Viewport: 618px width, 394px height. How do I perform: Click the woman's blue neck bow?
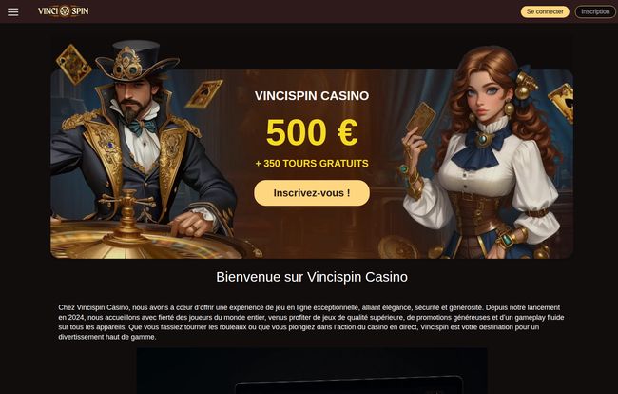482,147
